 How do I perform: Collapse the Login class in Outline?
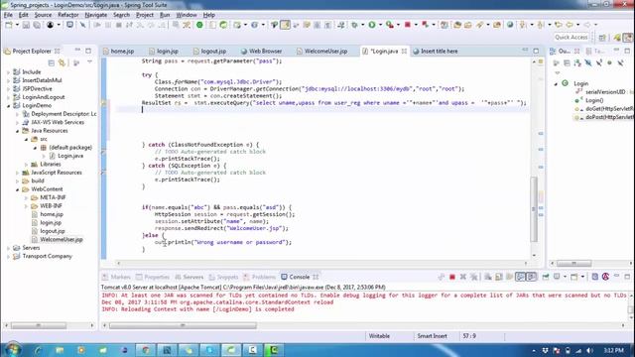[x=556, y=83]
